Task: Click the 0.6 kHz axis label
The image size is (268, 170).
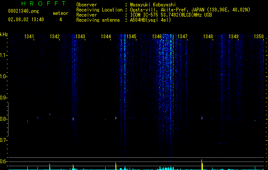Action: [x=3, y=161]
